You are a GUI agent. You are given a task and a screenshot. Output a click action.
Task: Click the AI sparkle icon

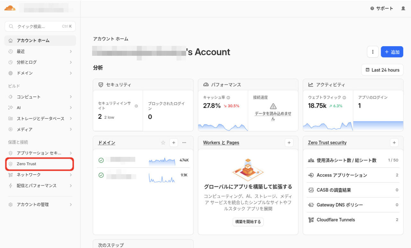pos(11,108)
